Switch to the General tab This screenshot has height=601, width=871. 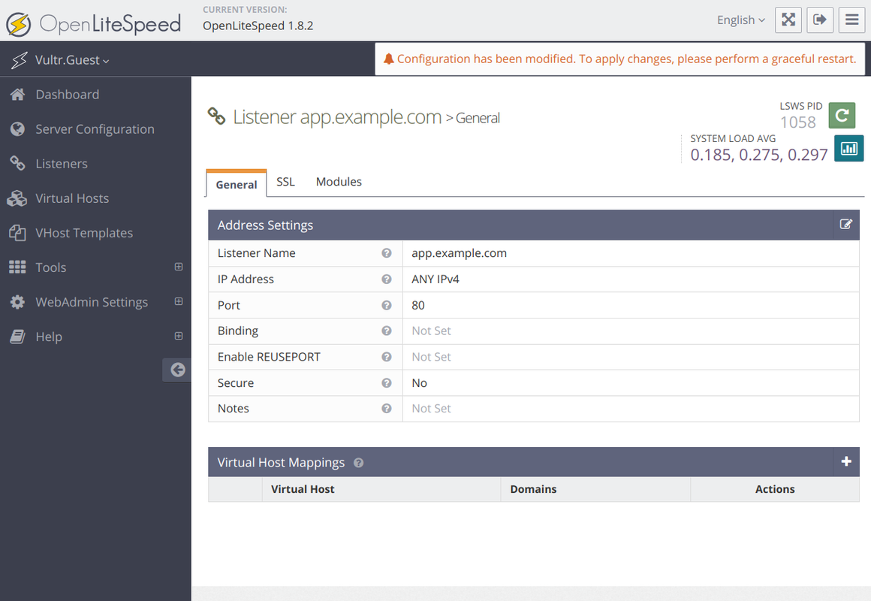tap(236, 184)
